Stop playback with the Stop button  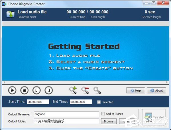(x=24, y=90)
